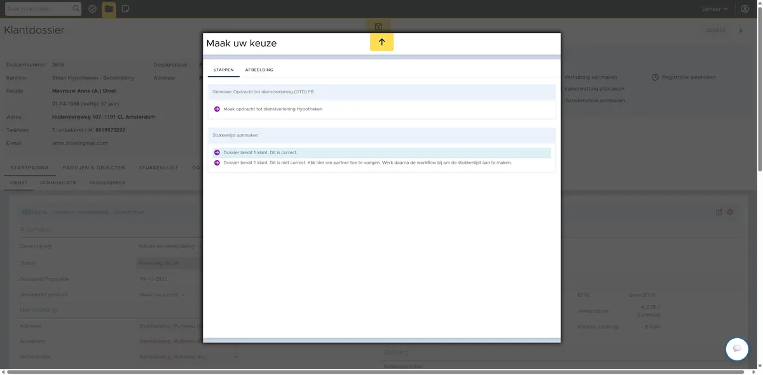Viewport: 763px width, 375px height.
Task: Open the Stukkenlijst tab
Action: point(159,168)
